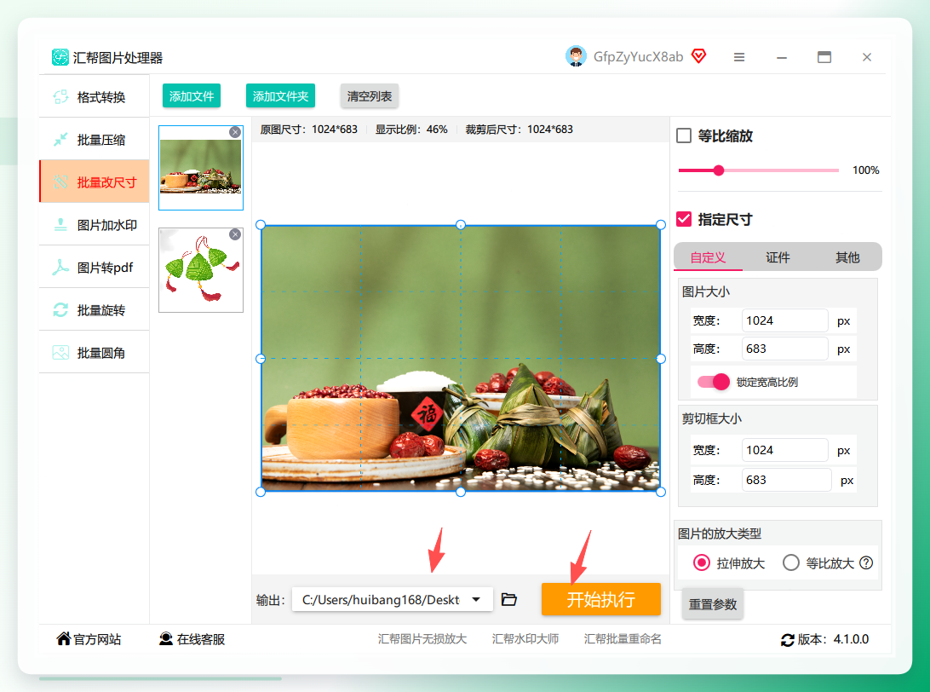Expand the output path dropdown
Image resolution: width=930 pixels, height=692 pixels.
point(476,599)
